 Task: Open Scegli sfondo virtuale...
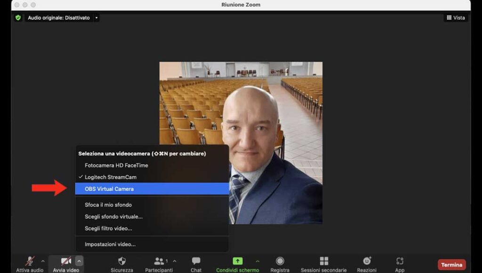click(152, 217)
